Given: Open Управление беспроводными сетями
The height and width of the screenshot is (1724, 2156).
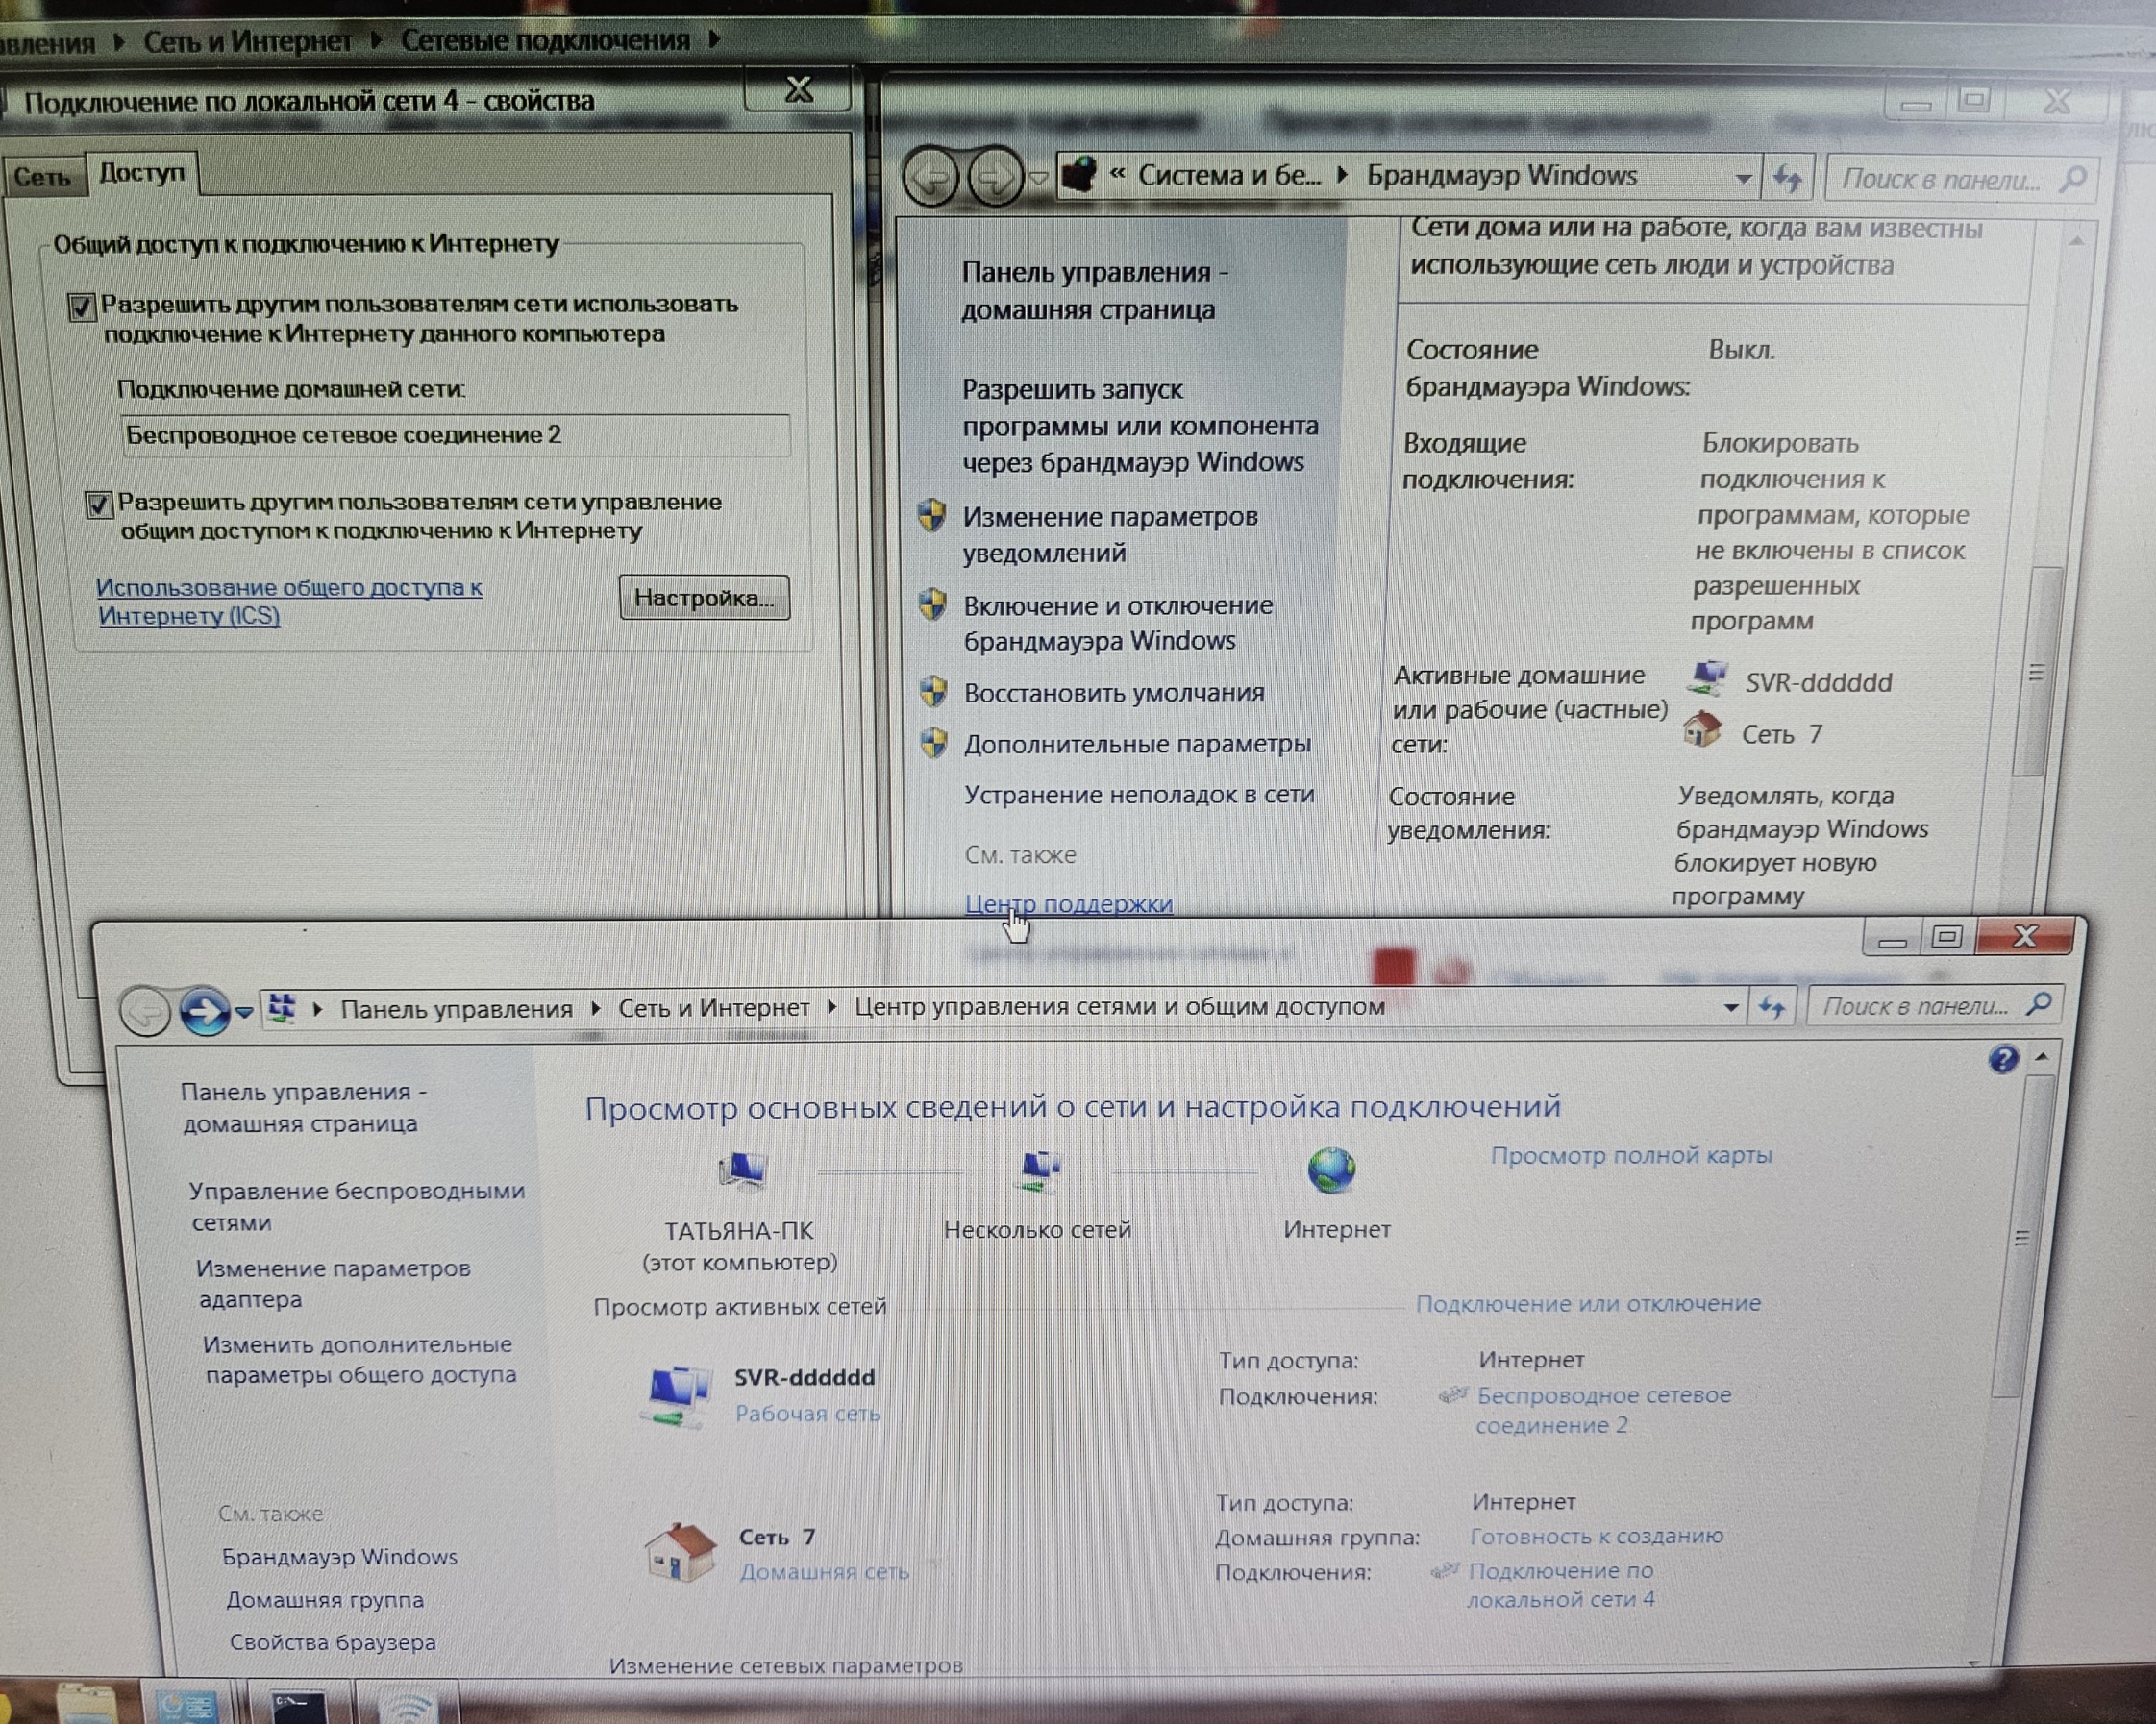Looking at the screenshot, I should point(357,1206).
